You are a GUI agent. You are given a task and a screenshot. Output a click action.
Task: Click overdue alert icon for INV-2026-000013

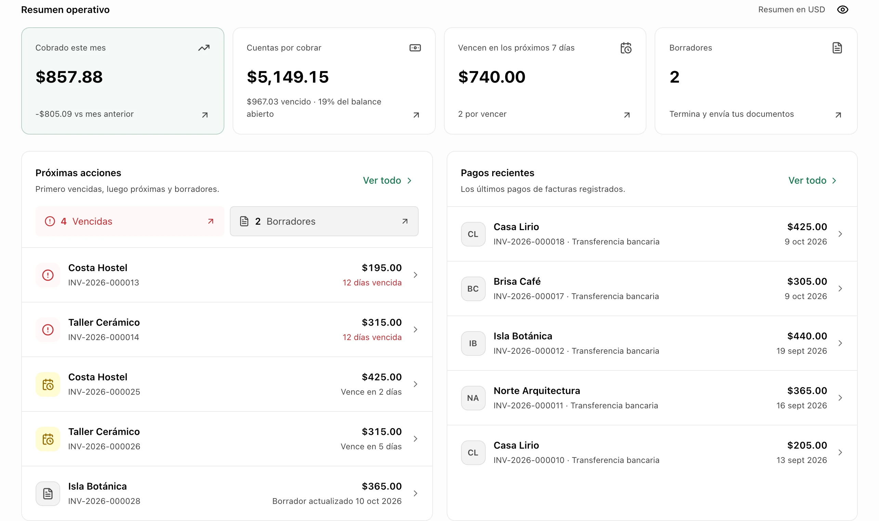[x=48, y=275]
